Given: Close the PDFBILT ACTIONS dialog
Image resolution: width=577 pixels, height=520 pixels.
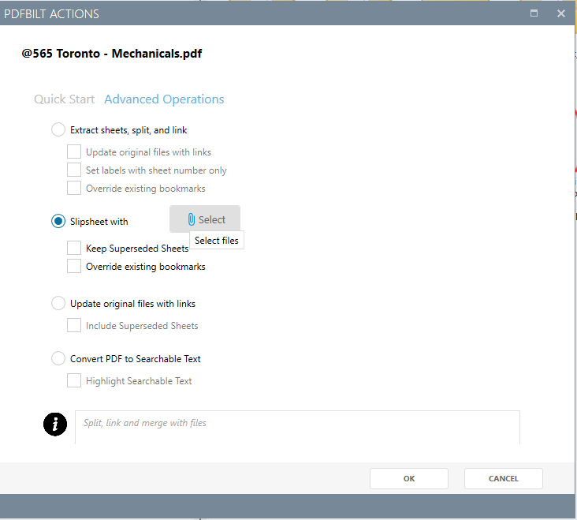Looking at the screenshot, I should tap(560, 13).
